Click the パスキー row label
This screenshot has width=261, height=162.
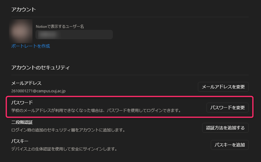tap(20, 141)
